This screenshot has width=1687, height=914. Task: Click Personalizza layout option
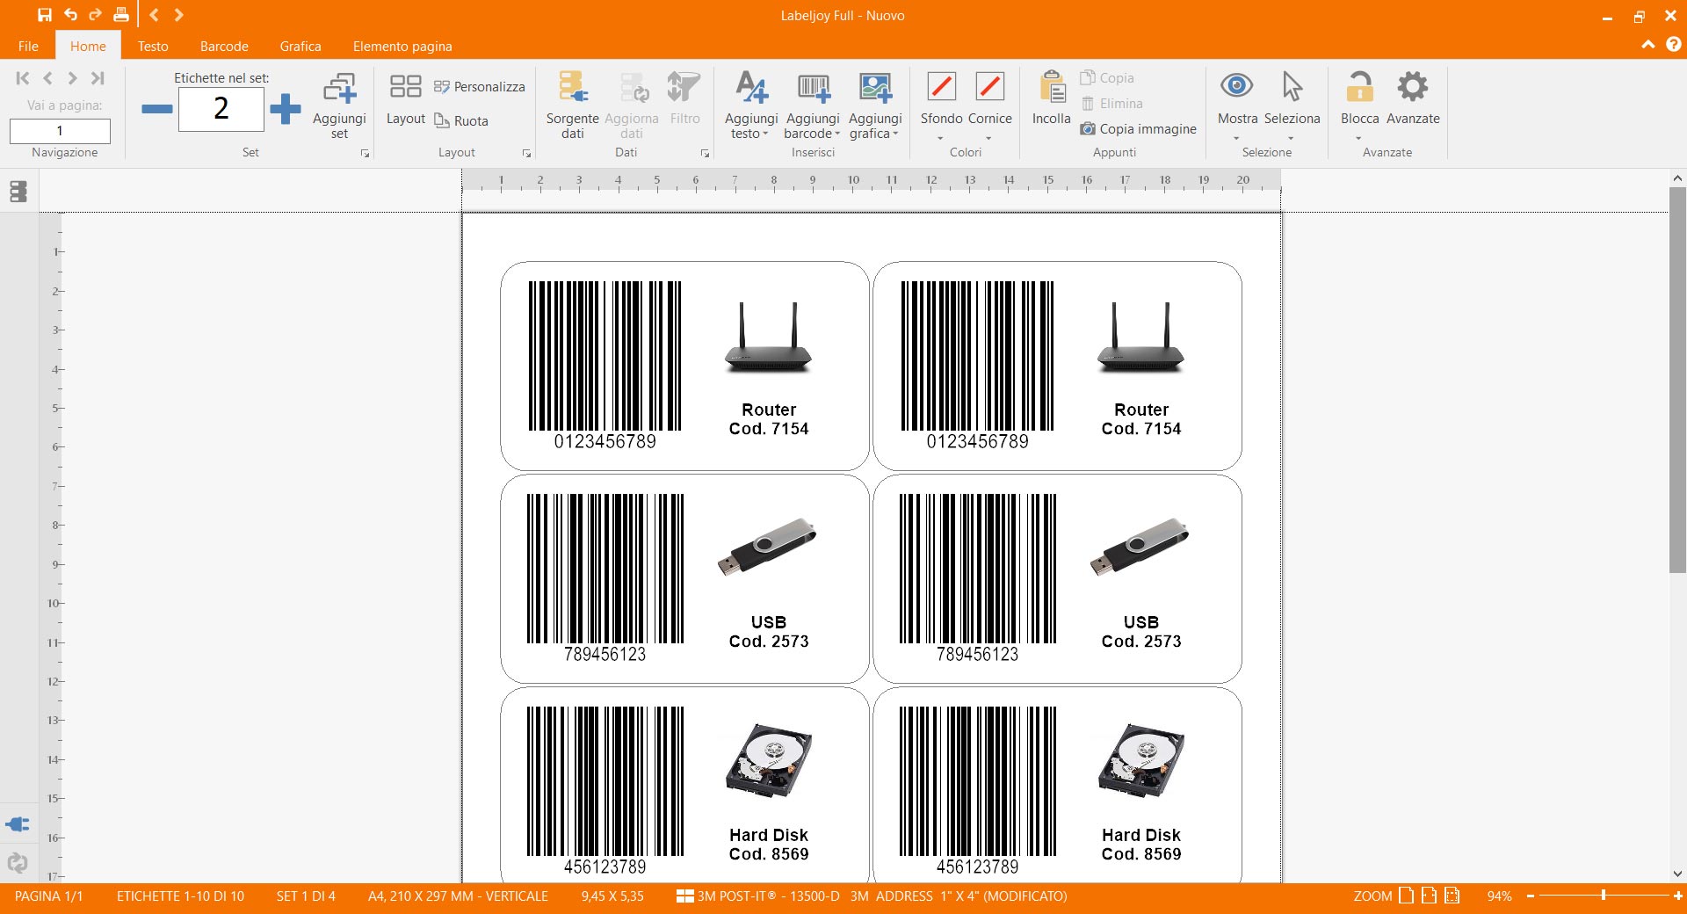pyautogui.click(x=480, y=86)
